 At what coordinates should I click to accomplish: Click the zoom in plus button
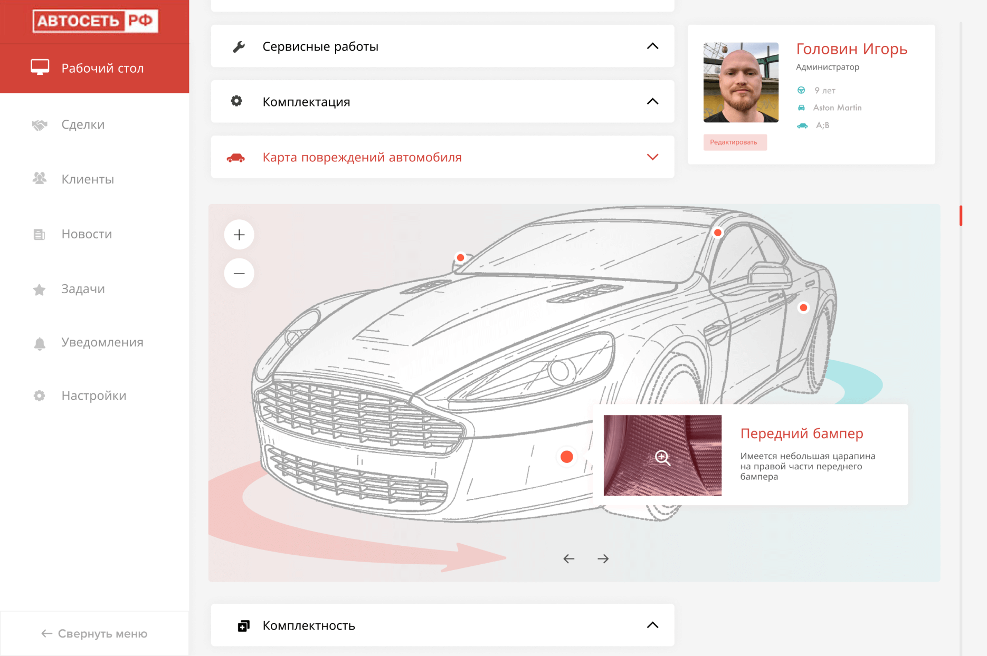click(239, 235)
